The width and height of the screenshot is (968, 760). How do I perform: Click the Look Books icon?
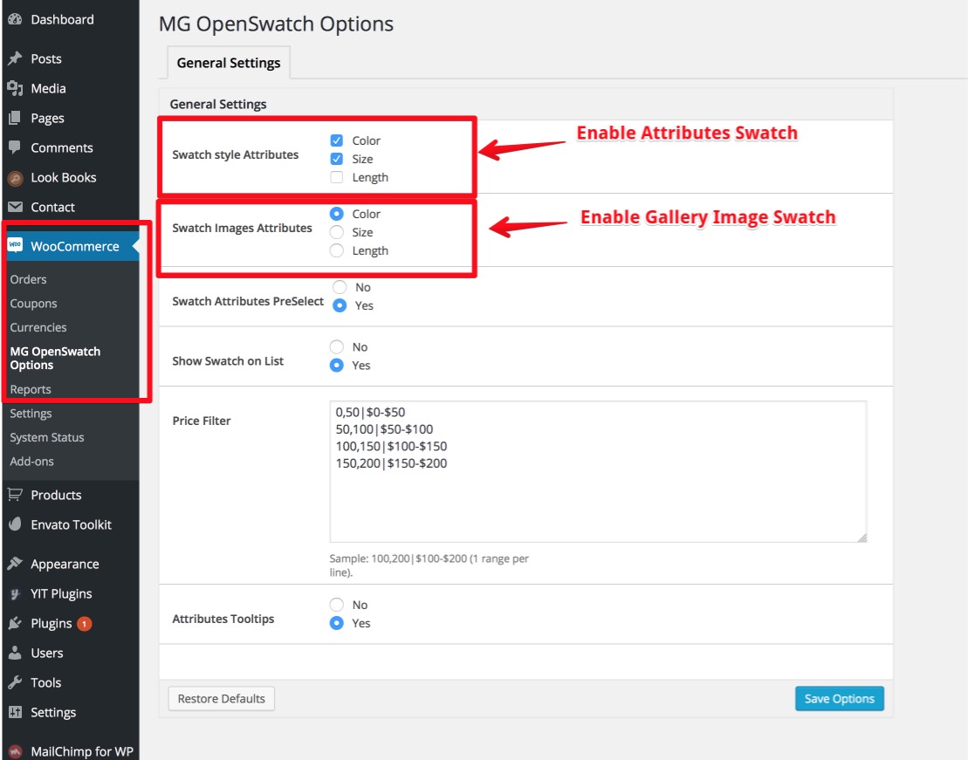pos(15,178)
